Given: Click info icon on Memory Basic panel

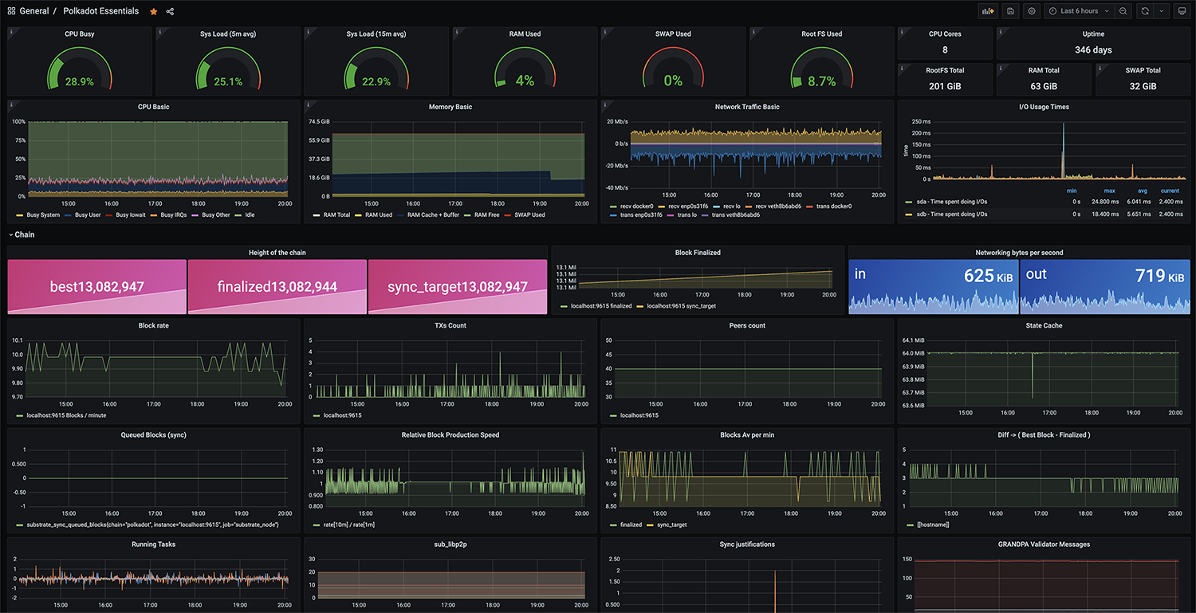Looking at the screenshot, I should click(308, 104).
